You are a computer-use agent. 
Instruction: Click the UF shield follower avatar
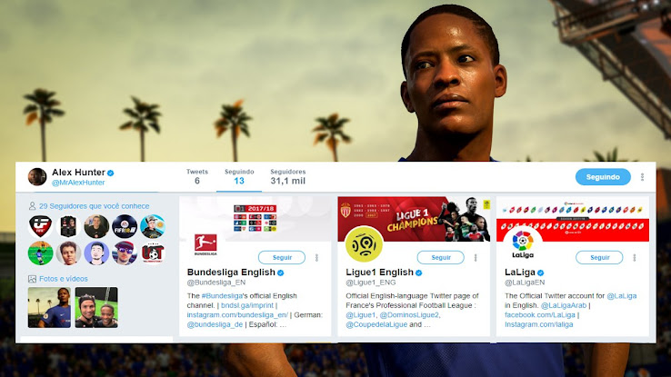coord(41,226)
